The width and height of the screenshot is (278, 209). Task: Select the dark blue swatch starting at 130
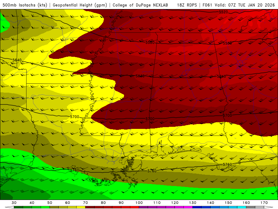[197, 207]
